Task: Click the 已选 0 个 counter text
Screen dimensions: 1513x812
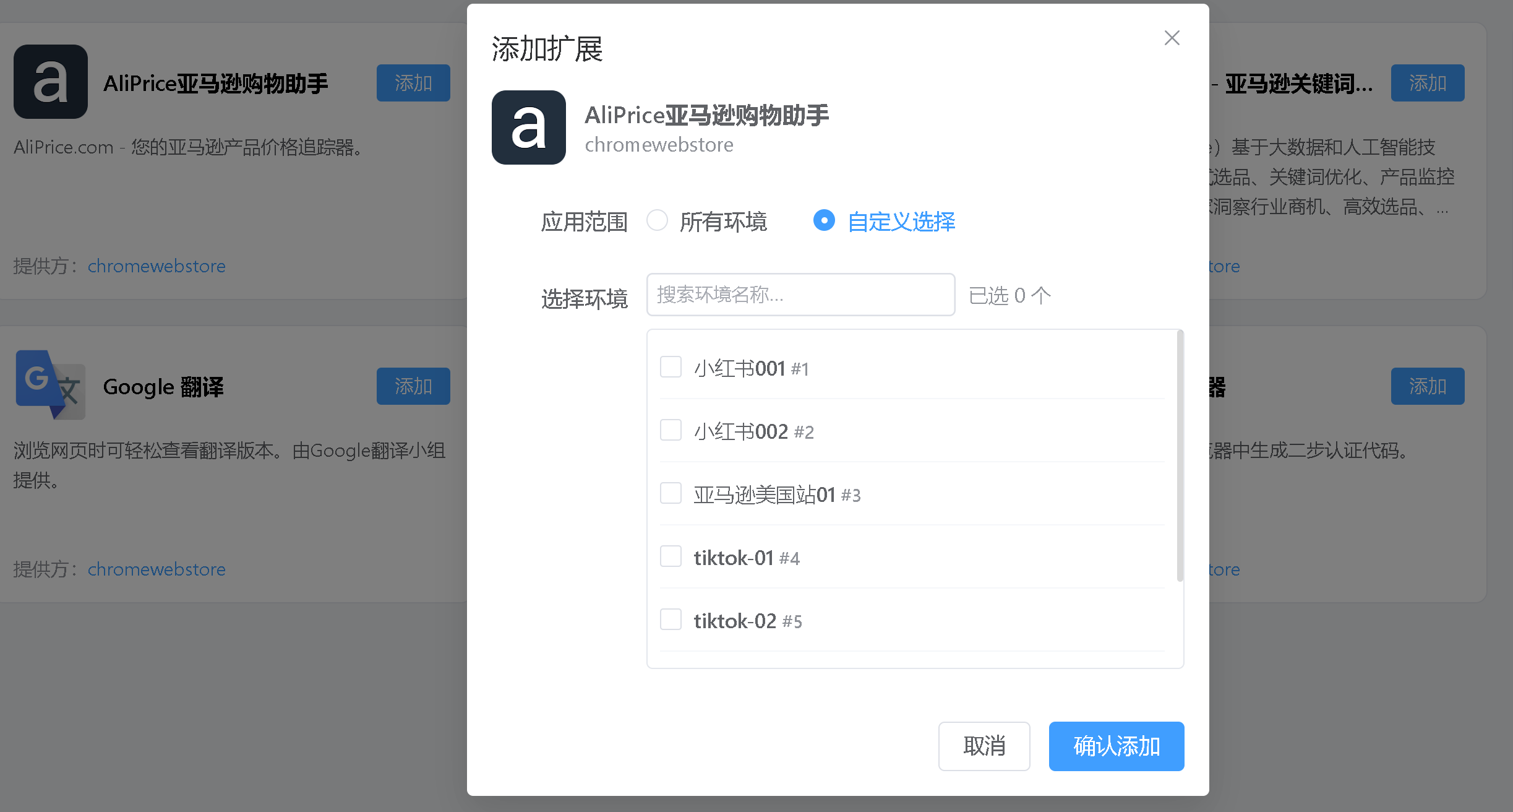Action: tap(1009, 296)
